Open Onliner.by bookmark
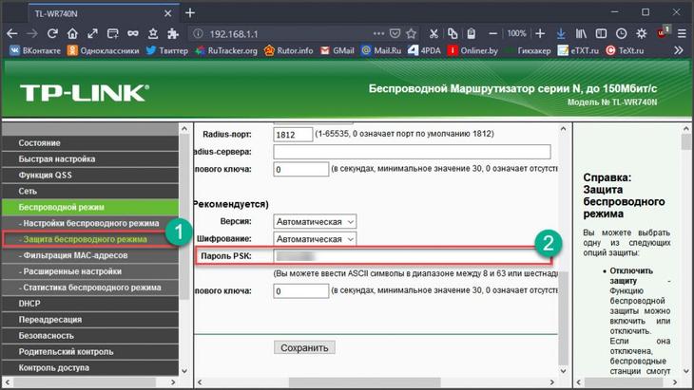Image resolution: width=694 pixels, height=390 pixels. click(472, 50)
